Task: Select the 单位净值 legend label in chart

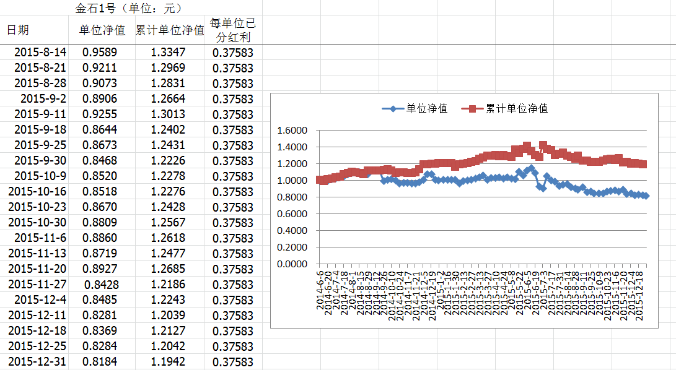Action: [428, 108]
